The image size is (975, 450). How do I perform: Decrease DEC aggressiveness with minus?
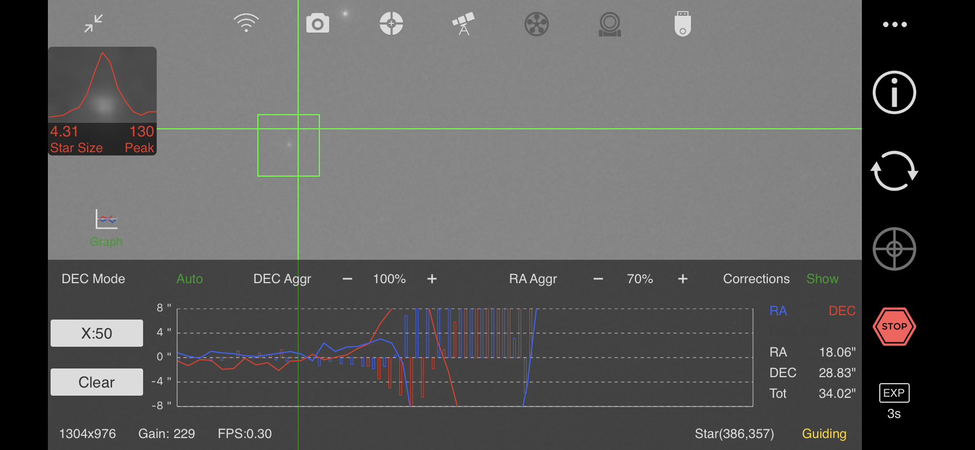(347, 279)
